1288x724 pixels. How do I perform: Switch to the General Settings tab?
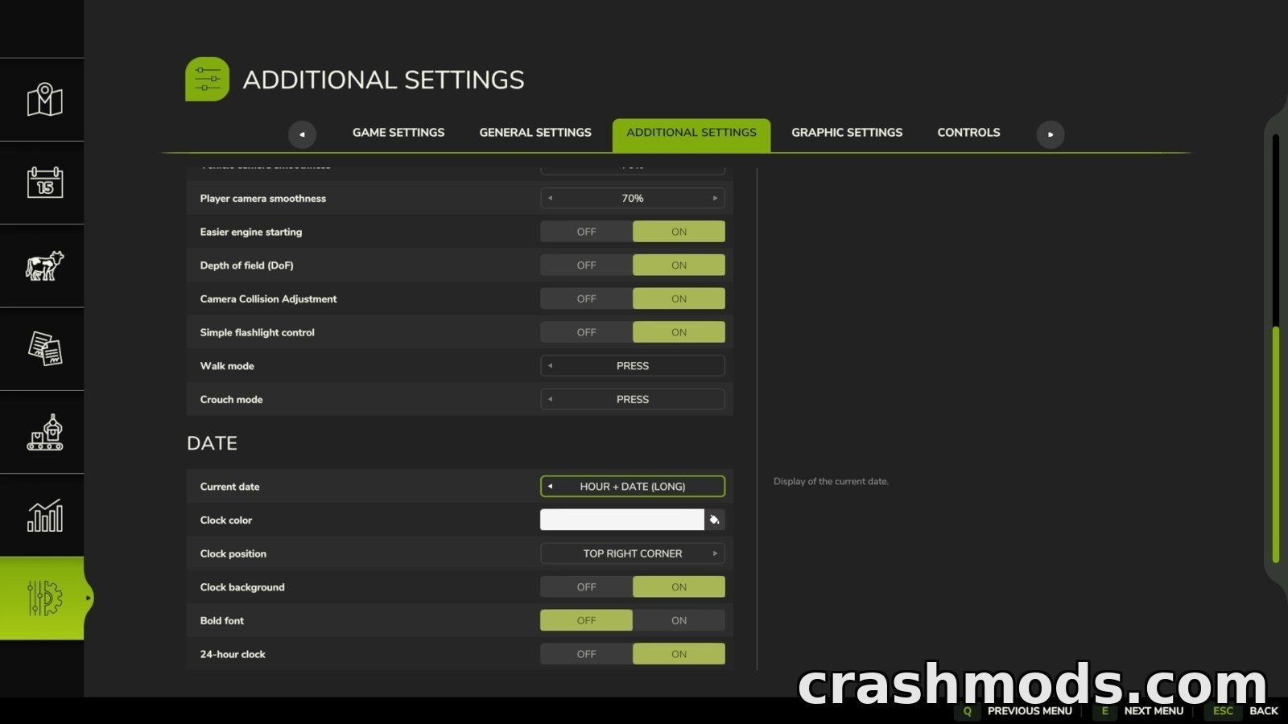pyautogui.click(x=535, y=133)
